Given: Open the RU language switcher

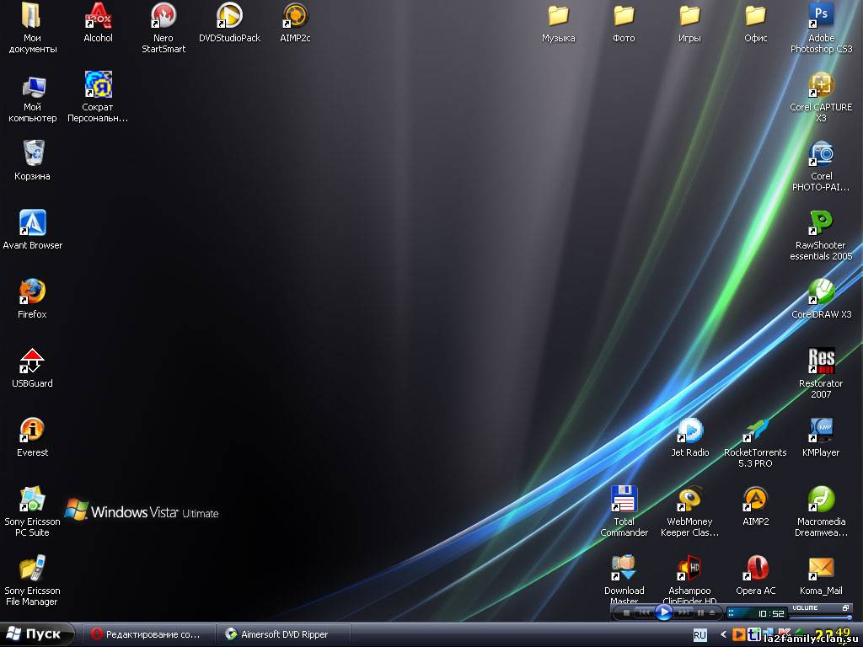Looking at the screenshot, I should click(700, 634).
